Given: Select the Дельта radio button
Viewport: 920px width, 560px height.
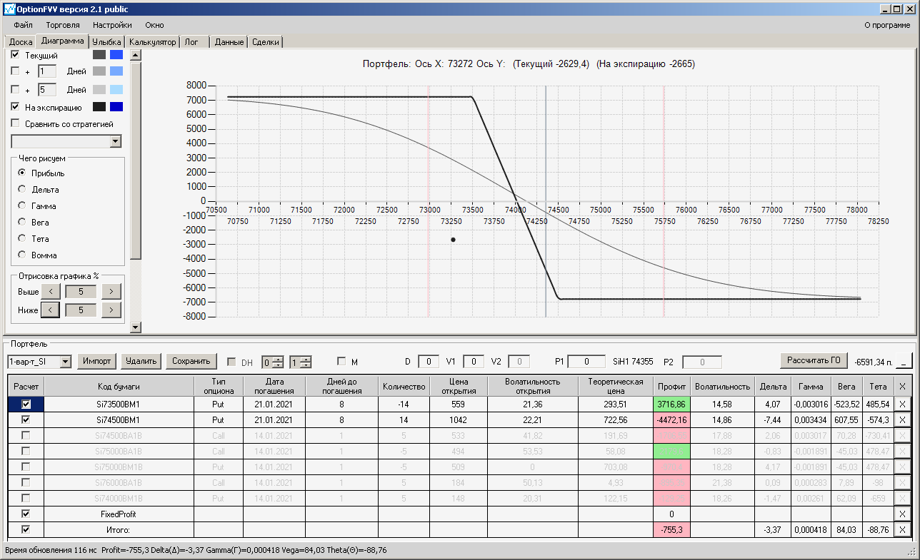Looking at the screenshot, I should pos(22,190).
